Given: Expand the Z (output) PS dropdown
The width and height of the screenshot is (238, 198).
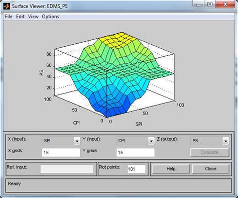Looking at the screenshot, I should [225, 141].
